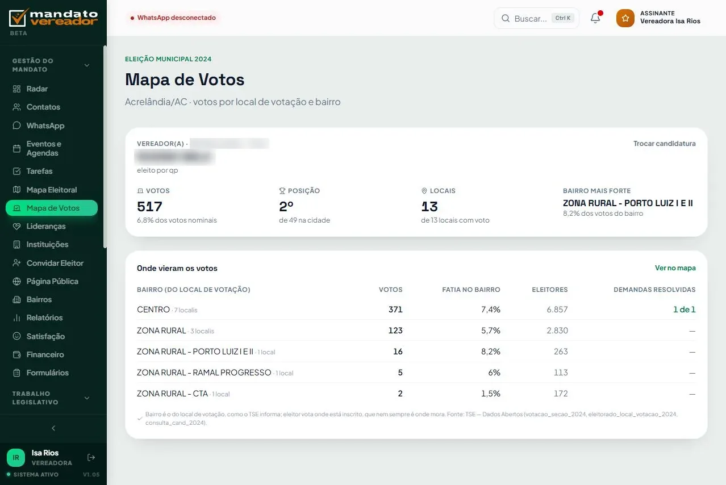Click SISTEMA ATIVO status indicator
Screen dimensions: 726x485
[x=32, y=474]
